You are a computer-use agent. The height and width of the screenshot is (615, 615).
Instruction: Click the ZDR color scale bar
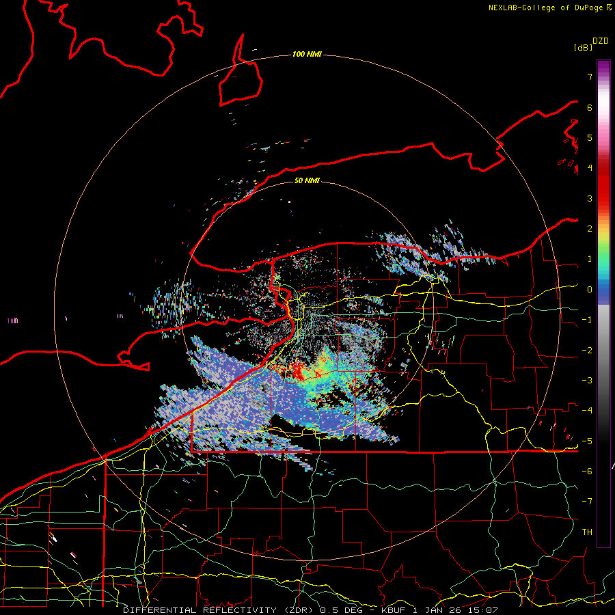(603, 303)
